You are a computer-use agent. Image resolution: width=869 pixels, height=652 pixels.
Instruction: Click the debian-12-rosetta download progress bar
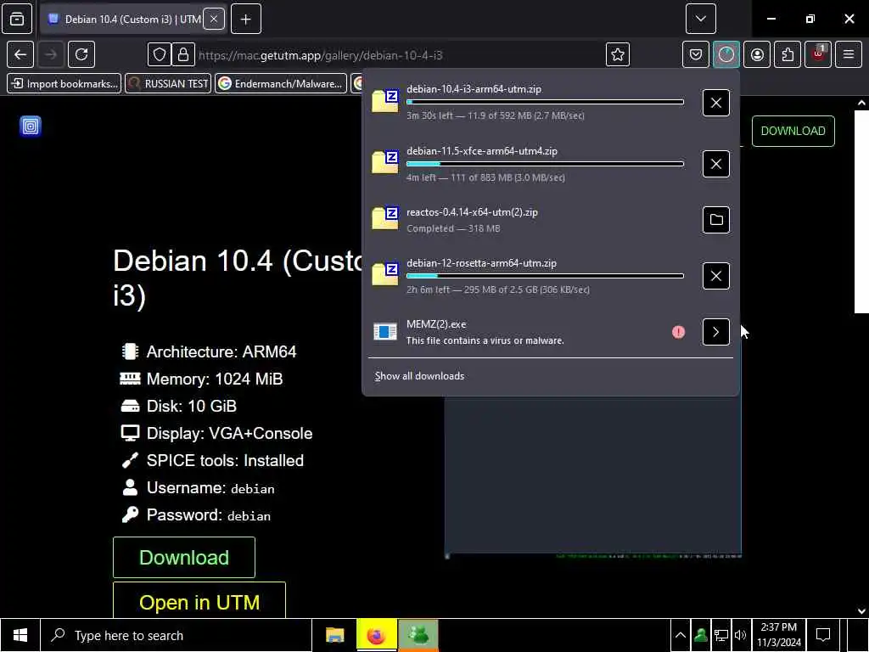545,276
